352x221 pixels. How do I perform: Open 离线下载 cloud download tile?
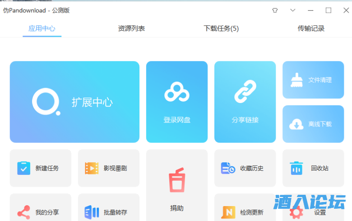313,124
